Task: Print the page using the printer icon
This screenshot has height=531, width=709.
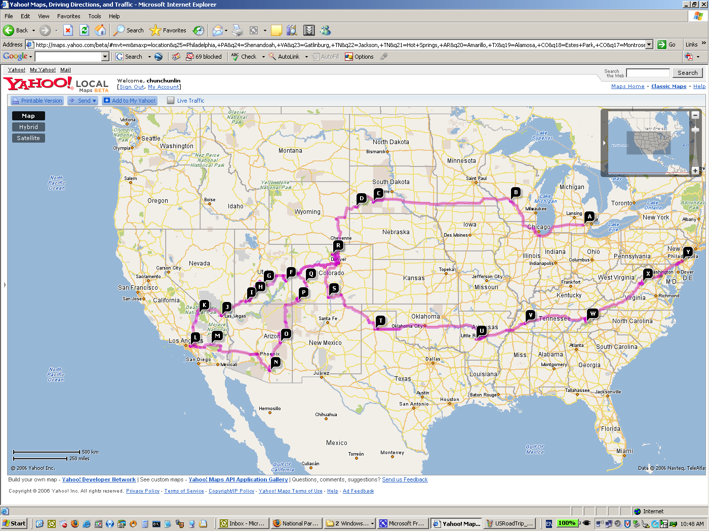Action: click(238, 30)
